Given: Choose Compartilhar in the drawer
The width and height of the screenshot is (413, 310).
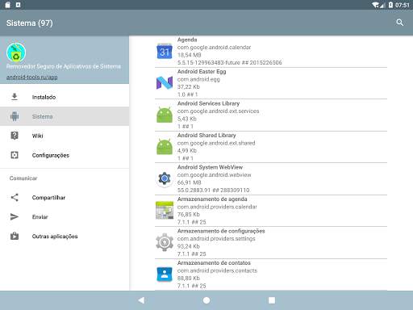Looking at the screenshot, I should click(x=65, y=198).
